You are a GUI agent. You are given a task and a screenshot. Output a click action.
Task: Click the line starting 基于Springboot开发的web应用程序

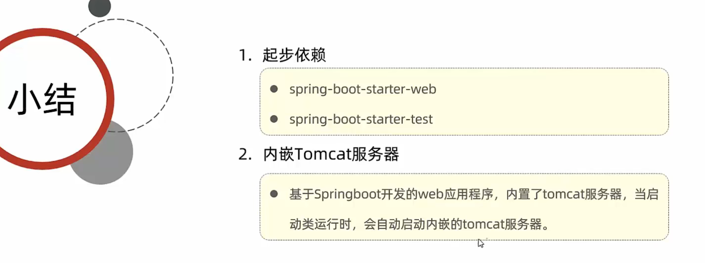pyautogui.click(x=474, y=194)
